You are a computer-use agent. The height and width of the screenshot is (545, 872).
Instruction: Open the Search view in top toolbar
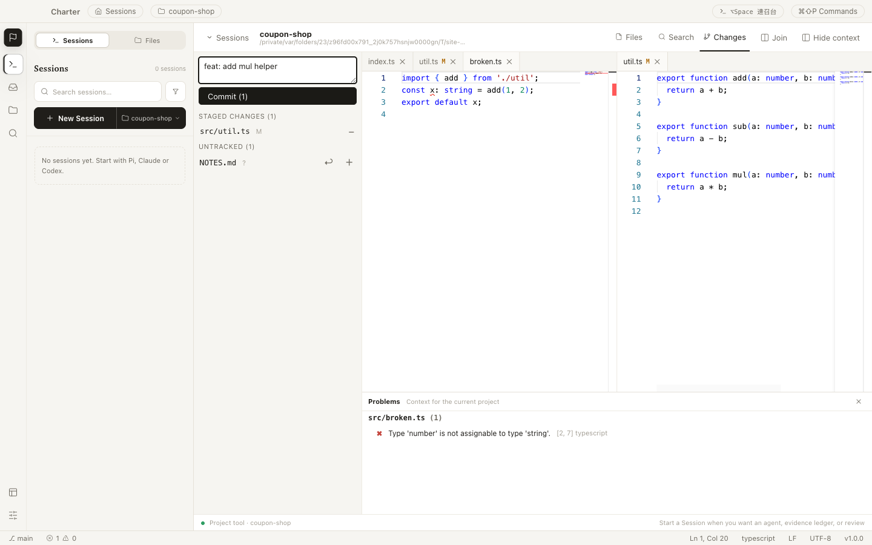tap(676, 37)
